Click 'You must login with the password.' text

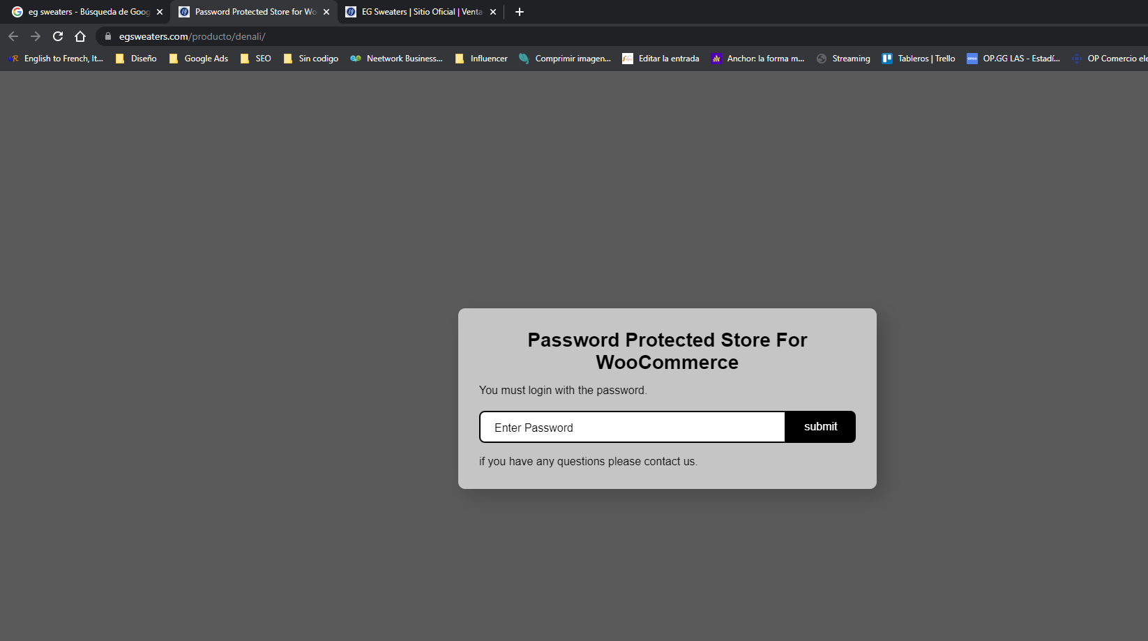563,390
